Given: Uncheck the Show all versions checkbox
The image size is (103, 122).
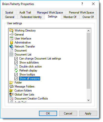Looking at the screenshot, I should pyautogui.click(x=16, y=78).
